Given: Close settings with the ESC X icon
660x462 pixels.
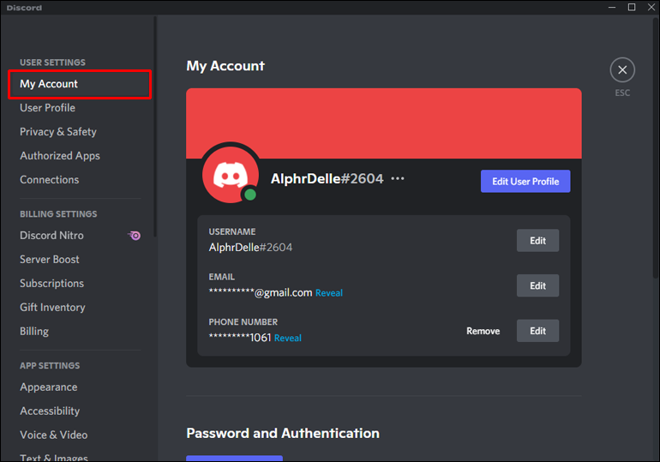Looking at the screenshot, I should pyautogui.click(x=622, y=70).
